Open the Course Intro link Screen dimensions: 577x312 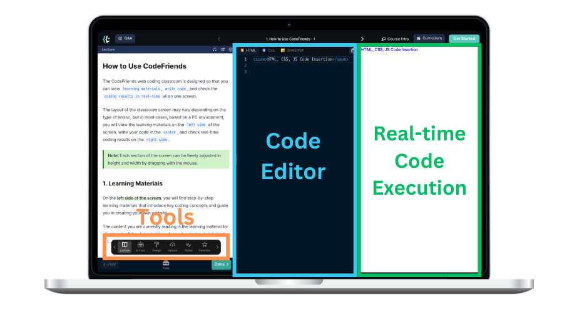coord(395,39)
